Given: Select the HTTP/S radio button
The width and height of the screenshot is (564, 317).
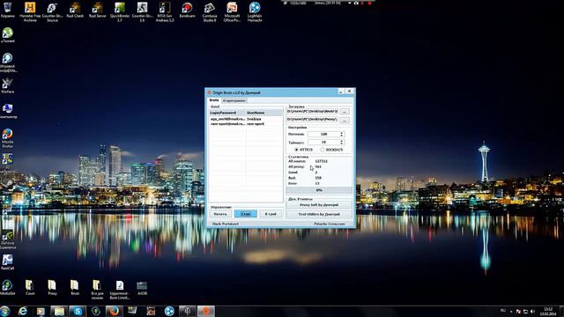Looking at the screenshot, I should tap(304, 150).
